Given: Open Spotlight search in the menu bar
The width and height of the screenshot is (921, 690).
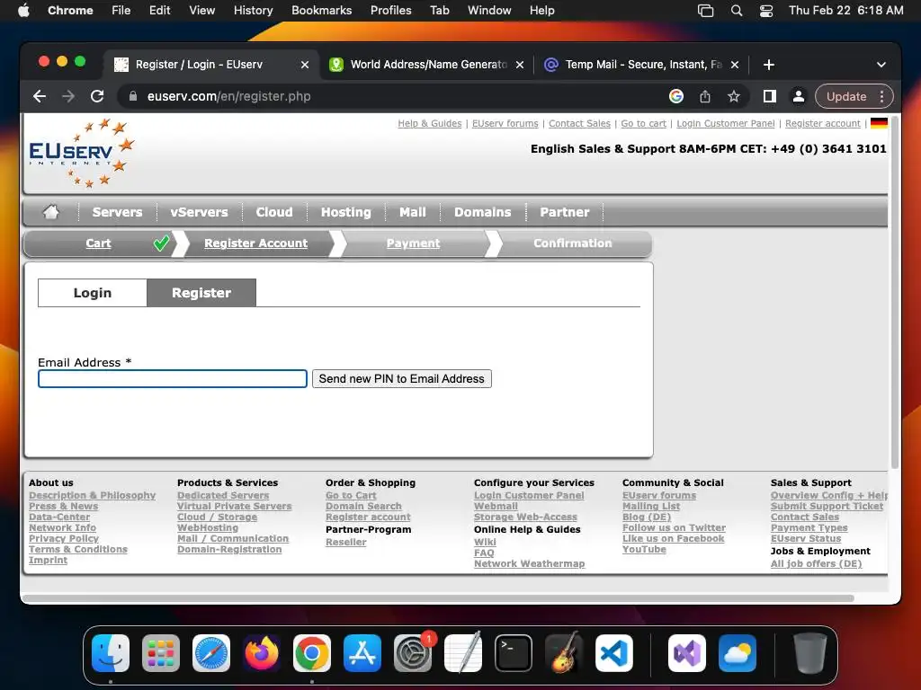Looking at the screenshot, I should pyautogui.click(x=737, y=11).
